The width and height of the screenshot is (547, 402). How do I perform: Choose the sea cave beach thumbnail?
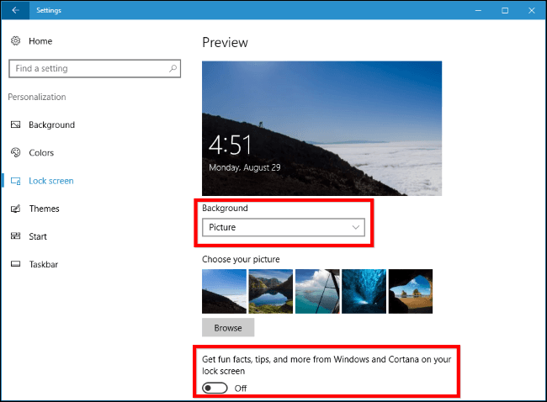[411, 291]
